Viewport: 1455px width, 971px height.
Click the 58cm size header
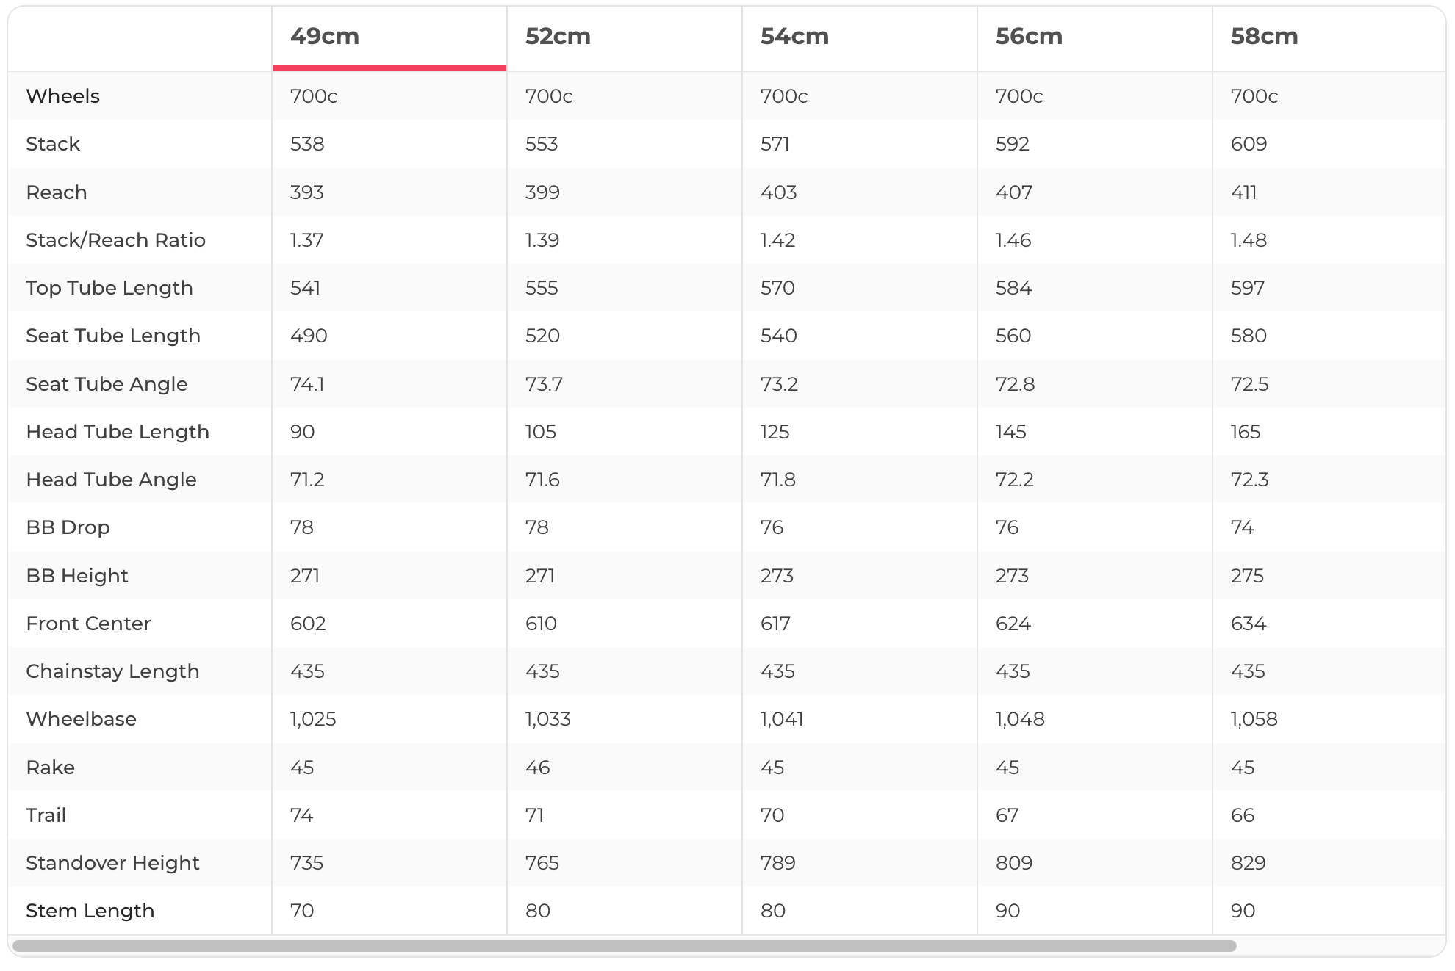1264,37
